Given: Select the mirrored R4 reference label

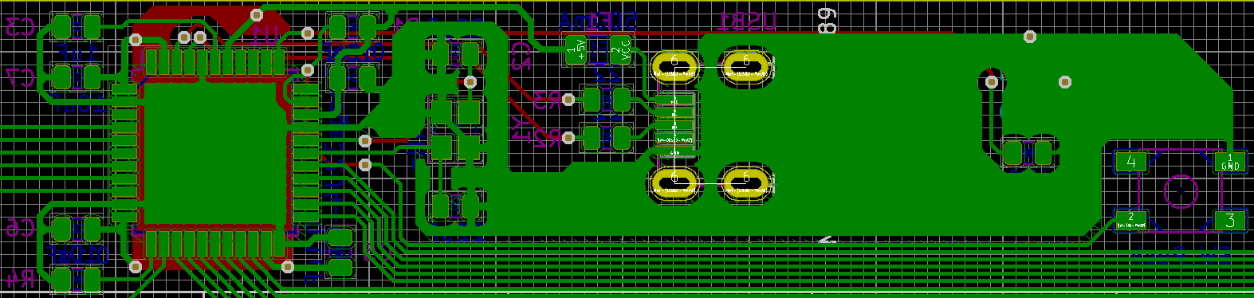Looking at the screenshot, I should (x=20, y=279).
